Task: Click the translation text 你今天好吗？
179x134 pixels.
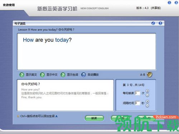Action: tap(31, 84)
